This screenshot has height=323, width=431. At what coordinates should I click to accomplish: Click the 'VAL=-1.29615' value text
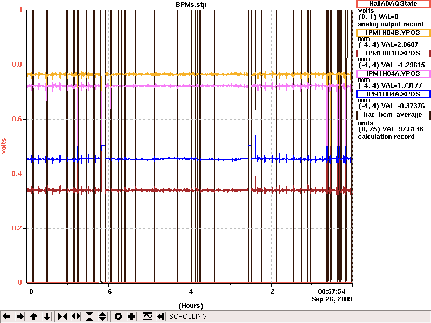pos(402,65)
